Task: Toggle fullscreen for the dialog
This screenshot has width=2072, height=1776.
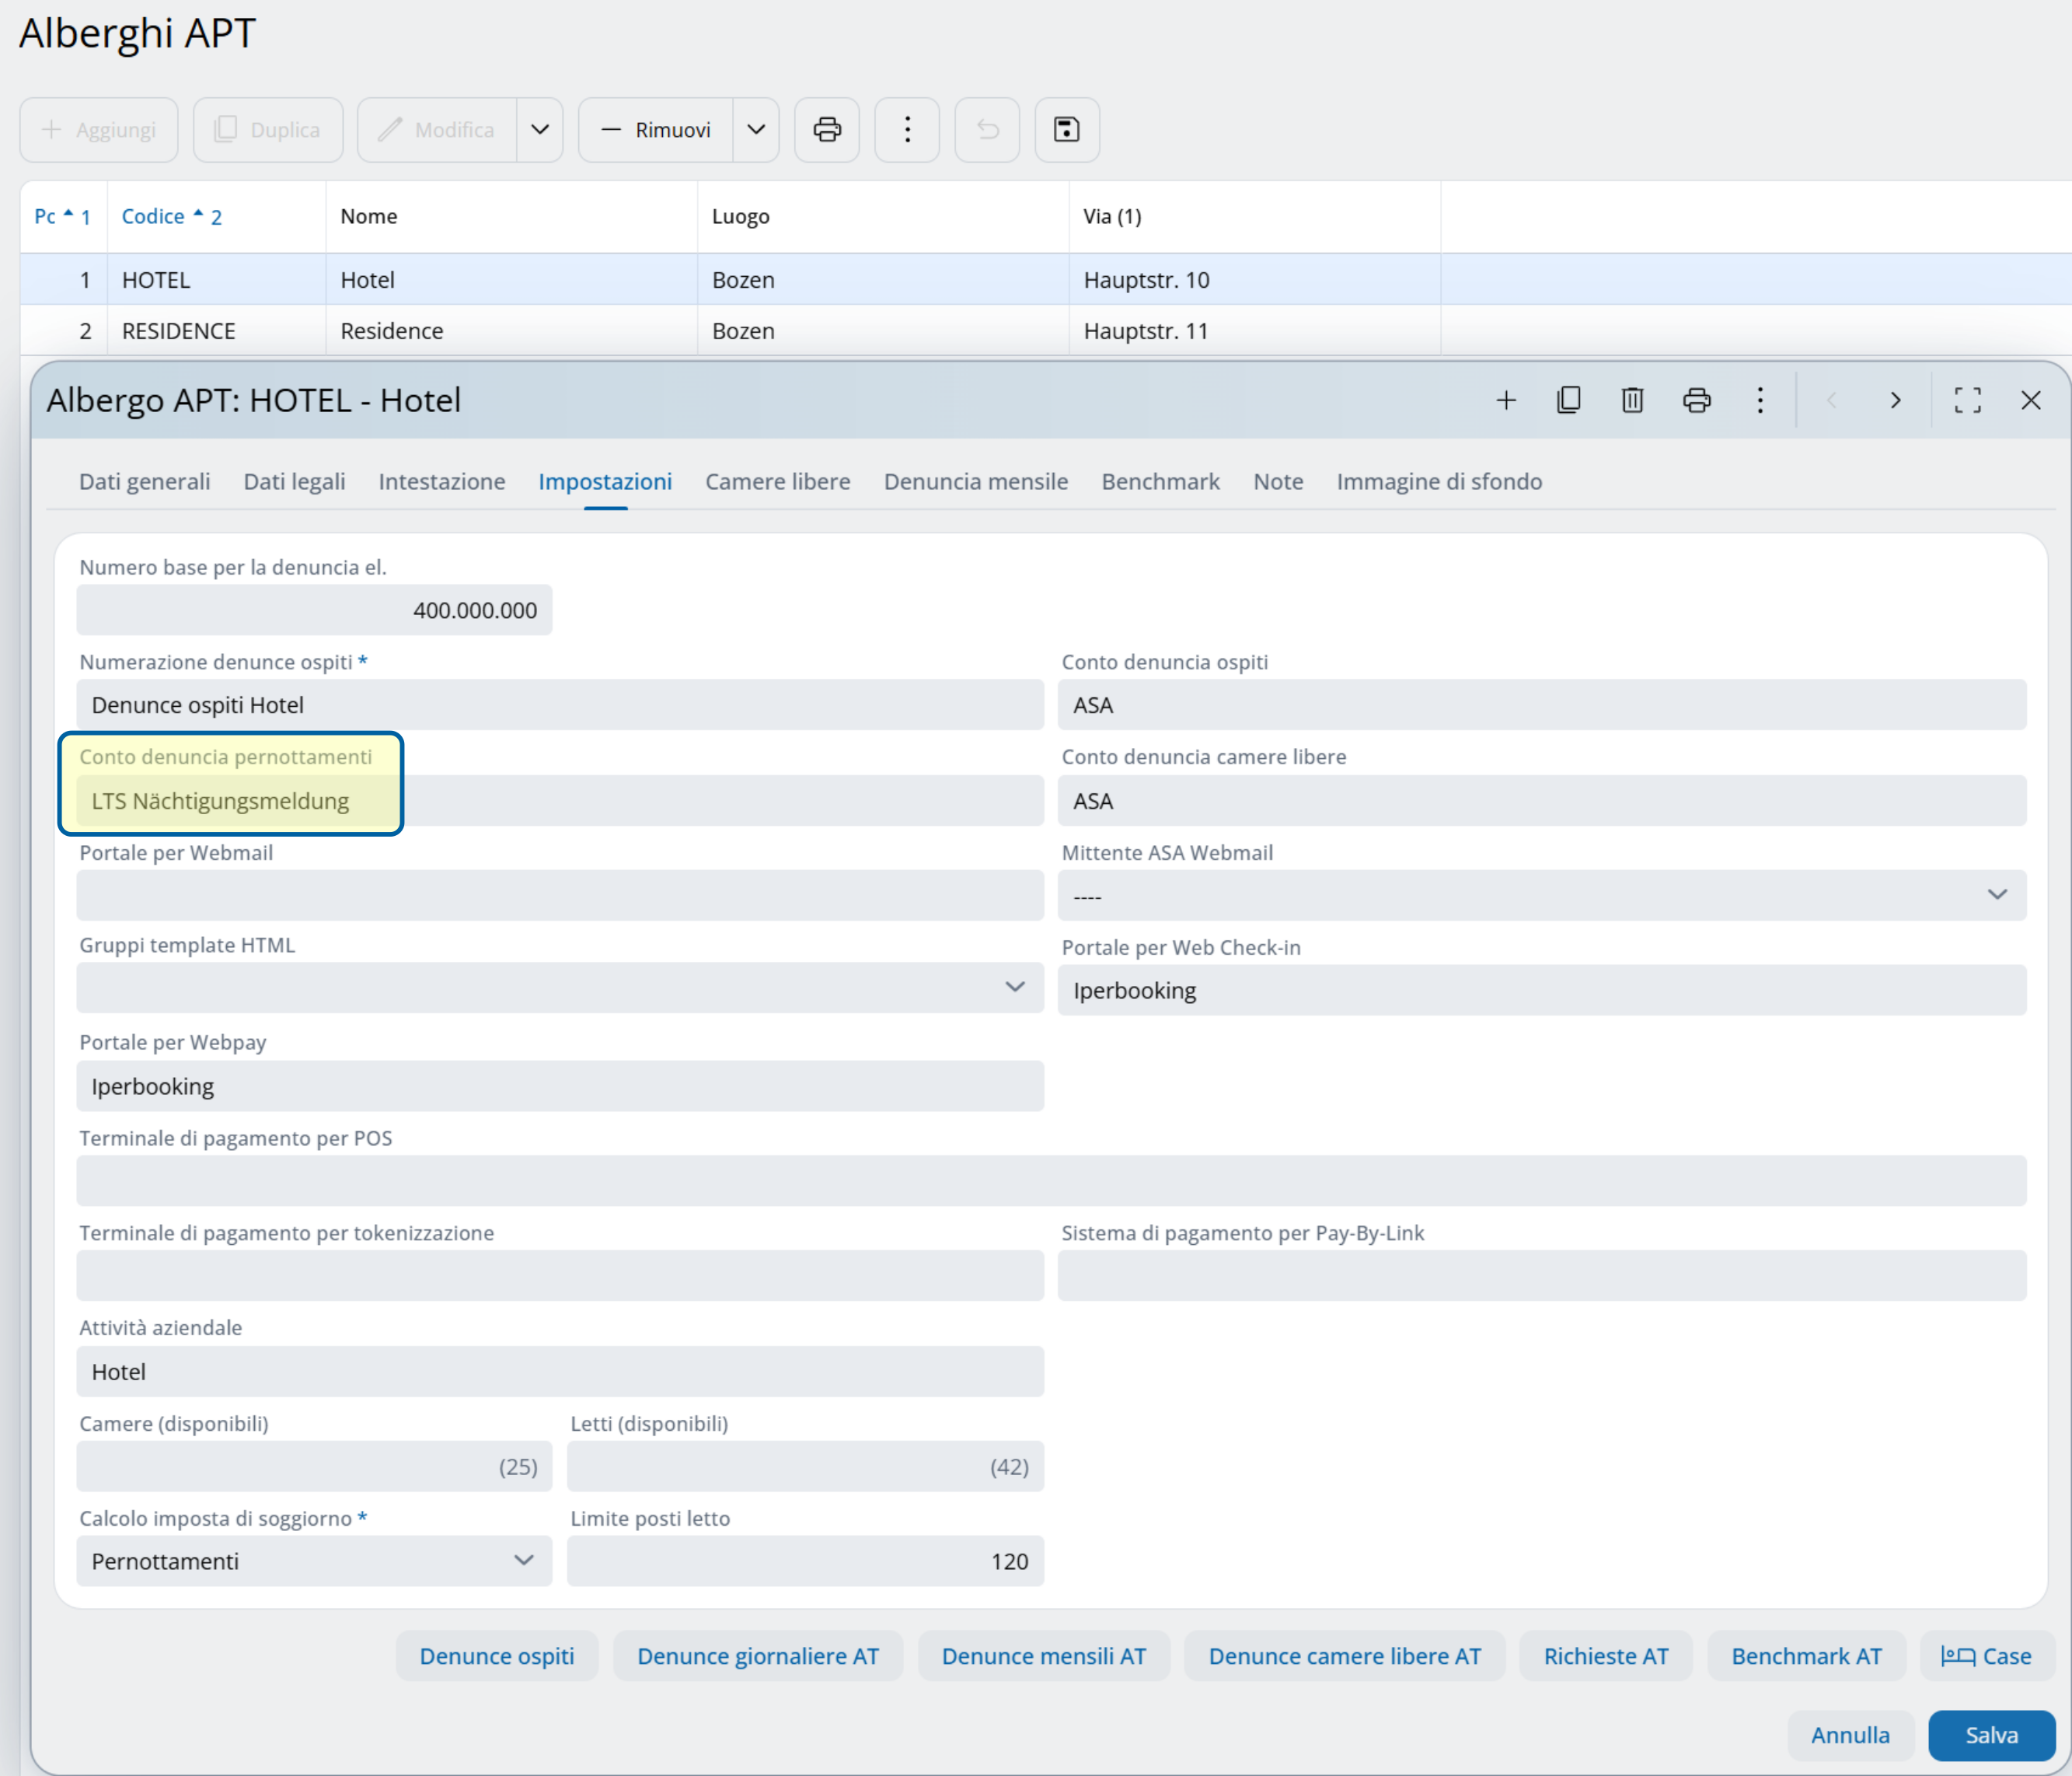Action: point(1967,400)
